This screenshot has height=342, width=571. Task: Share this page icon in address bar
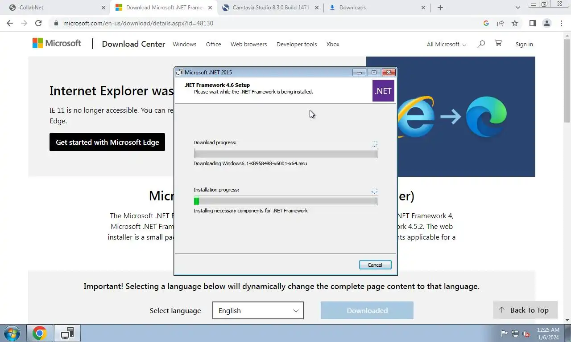(501, 23)
